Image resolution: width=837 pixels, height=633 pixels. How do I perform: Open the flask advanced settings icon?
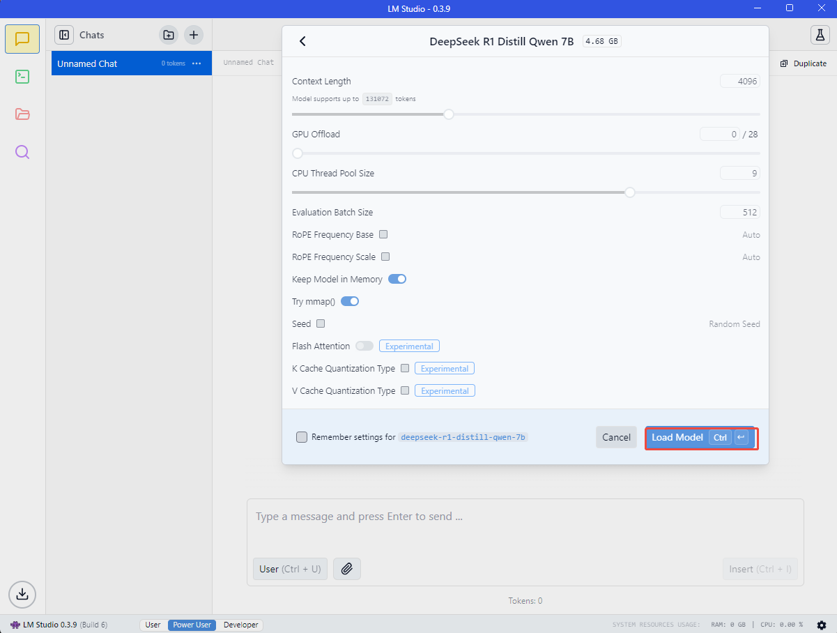coord(820,35)
